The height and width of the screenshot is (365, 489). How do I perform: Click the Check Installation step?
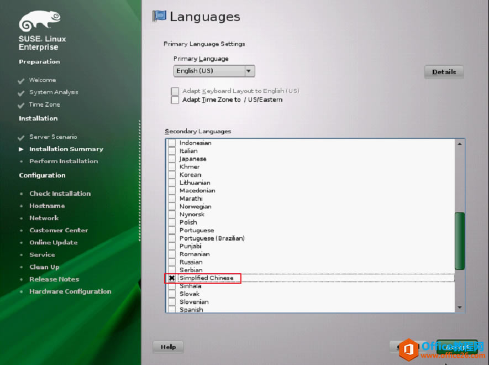point(60,194)
